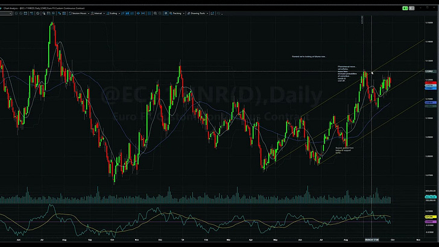The image size is (439, 247).
Task: Select the 'Buyers' support annotation near August low
Action: 345,150
